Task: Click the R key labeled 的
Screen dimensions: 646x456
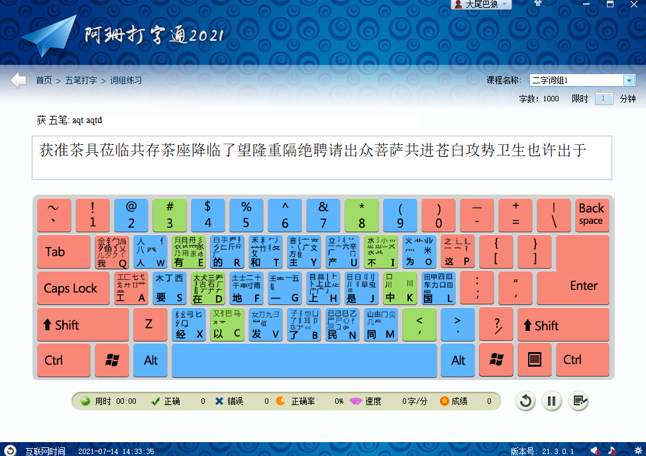Action: point(227,251)
